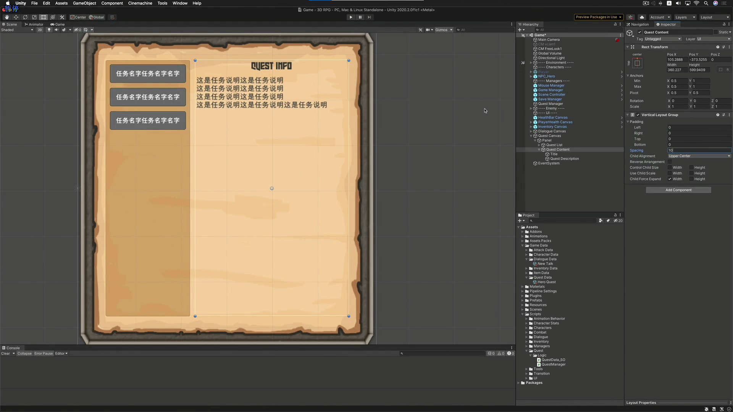Open the custom editor tools wrench icon

coord(62,17)
